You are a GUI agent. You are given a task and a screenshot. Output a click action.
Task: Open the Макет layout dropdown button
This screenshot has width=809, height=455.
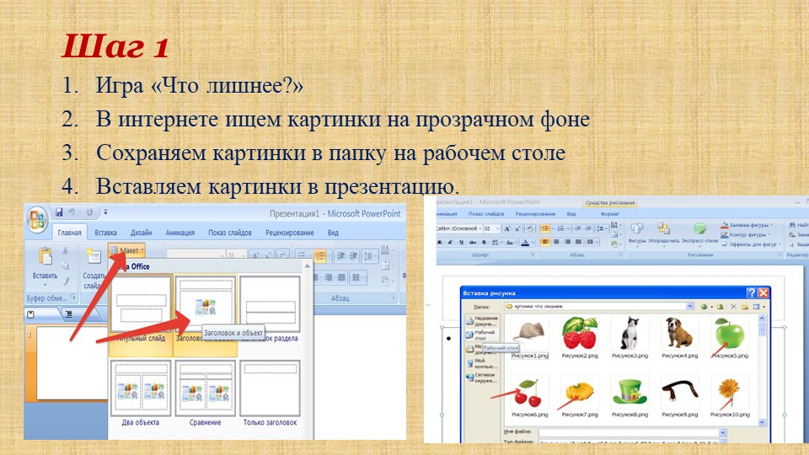click(x=126, y=250)
